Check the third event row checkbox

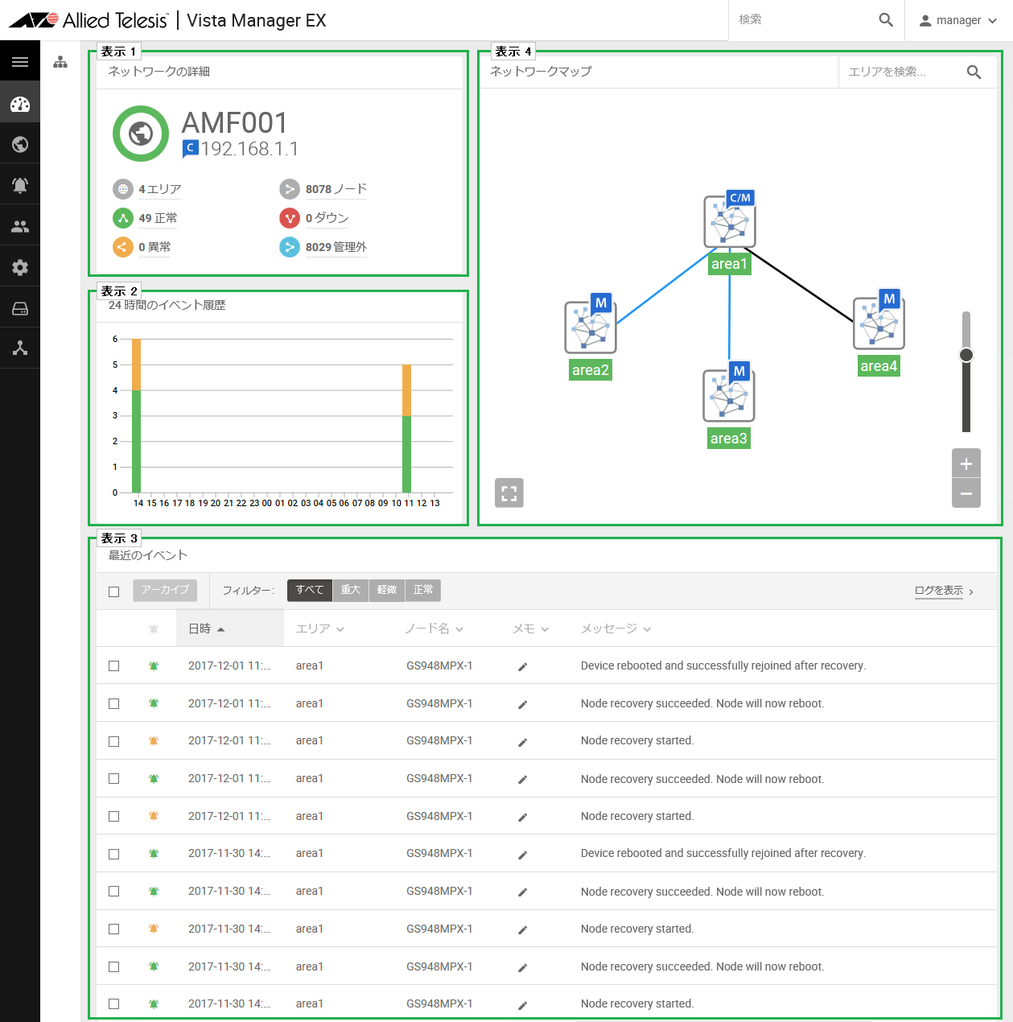click(113, 741)
